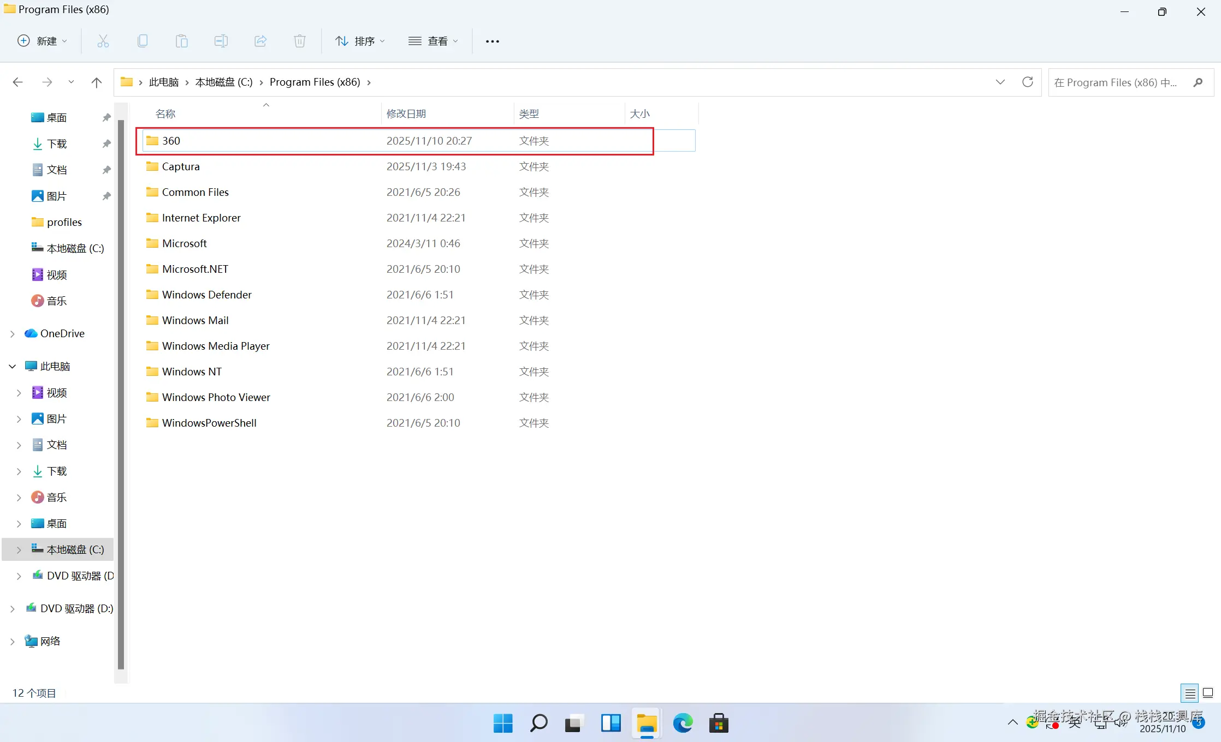Sort by the 修改日期 column header
The height and width of the screenshot is (742, 1221).
(x=406, y=113)
